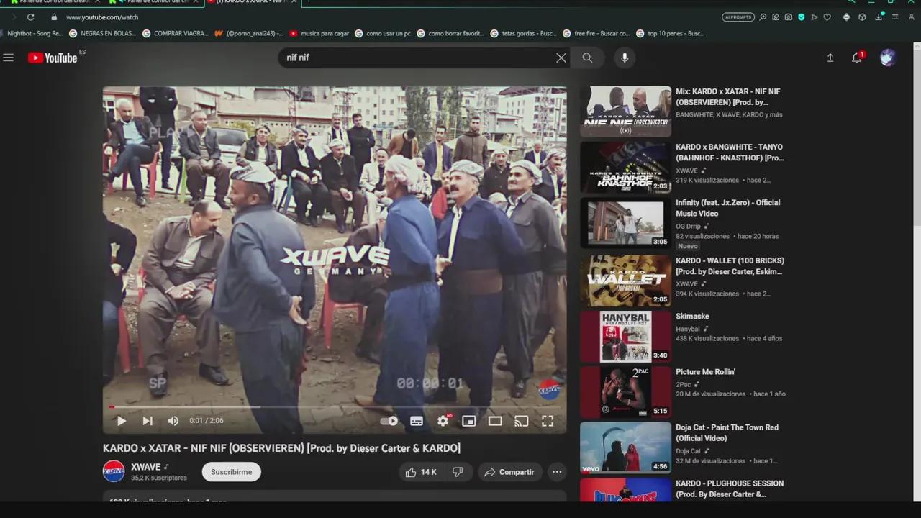Reload the page in the browser
This screenshot has height=518, width=921.
tap(30, 17)
